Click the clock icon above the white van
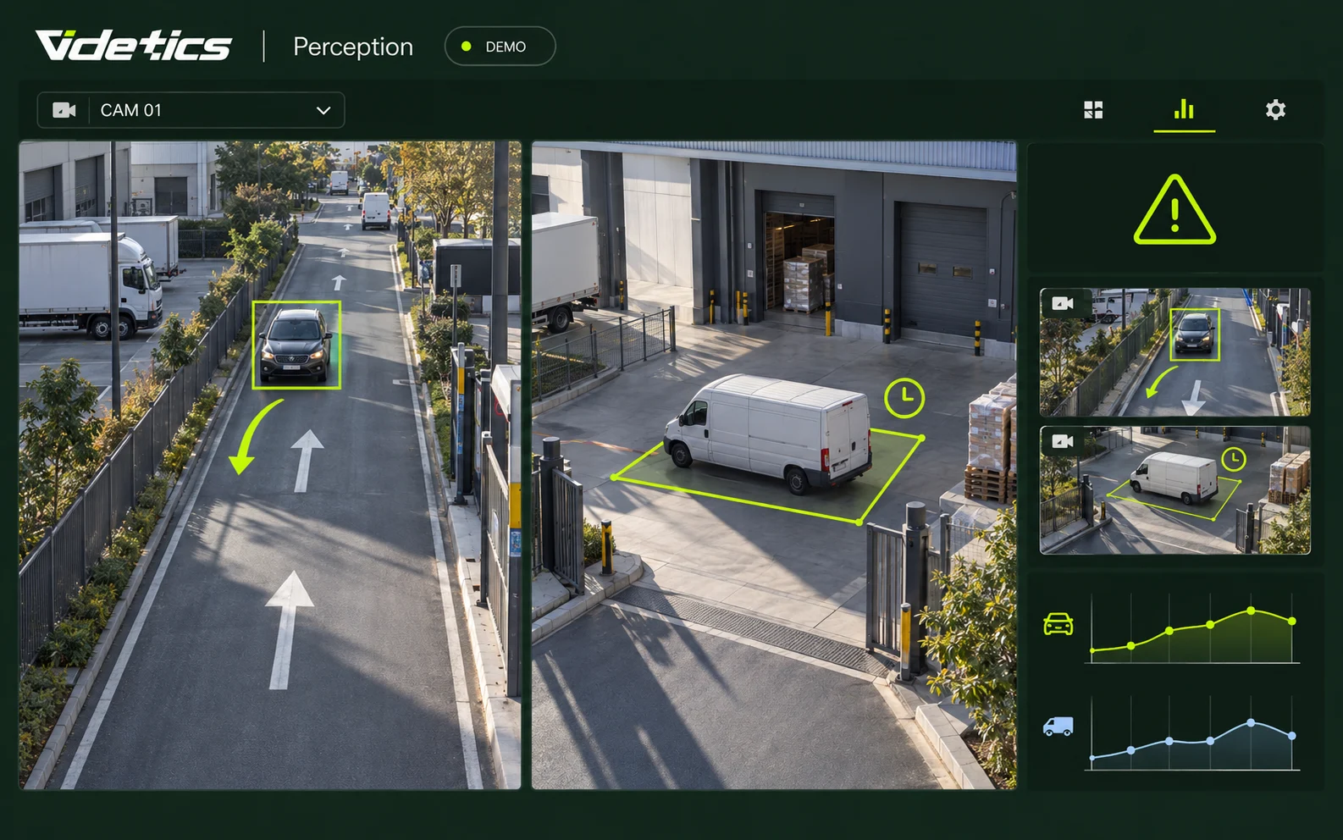Image resolution: width=1343 pixels, height=840 pixels. click(x=904, y=397)
